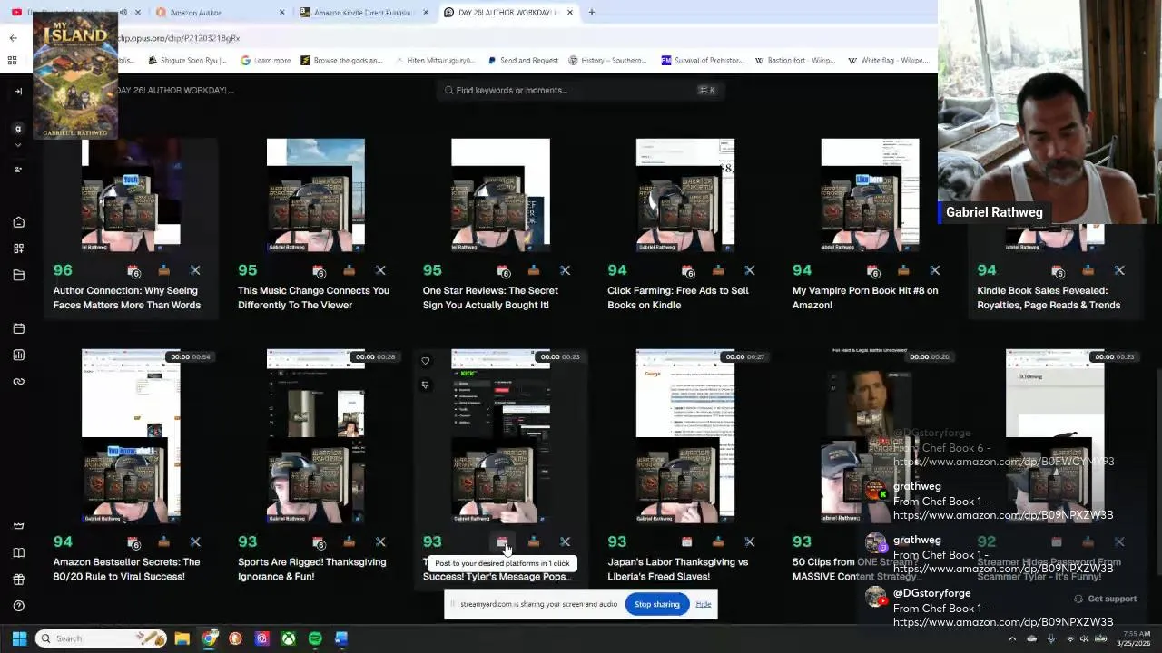Focus the 'Find keywords or moments' search field
Image resolution: width=1162 pixels, height=653 pixels.
coord(579,90)
